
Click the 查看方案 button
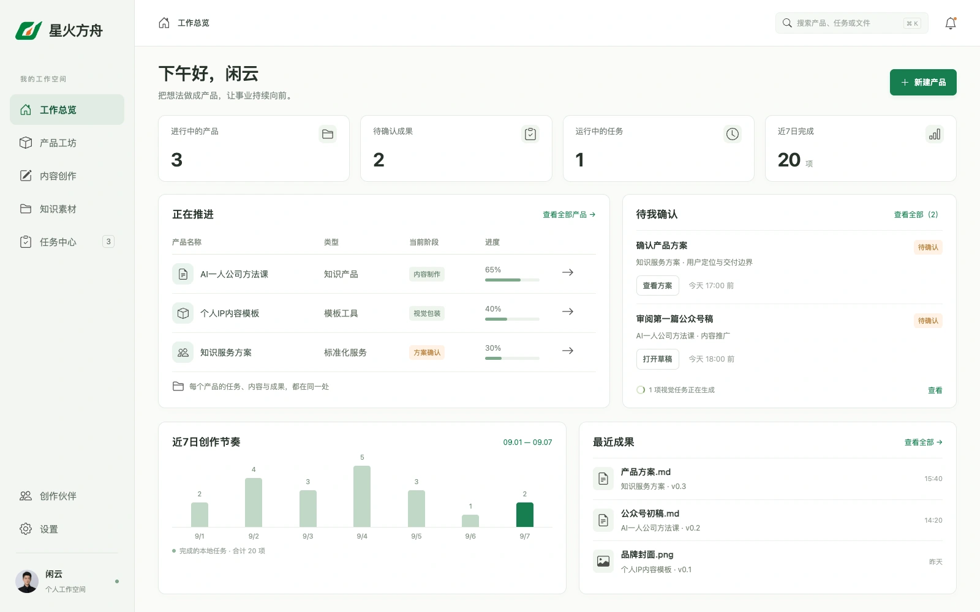(x=657, y=286)
